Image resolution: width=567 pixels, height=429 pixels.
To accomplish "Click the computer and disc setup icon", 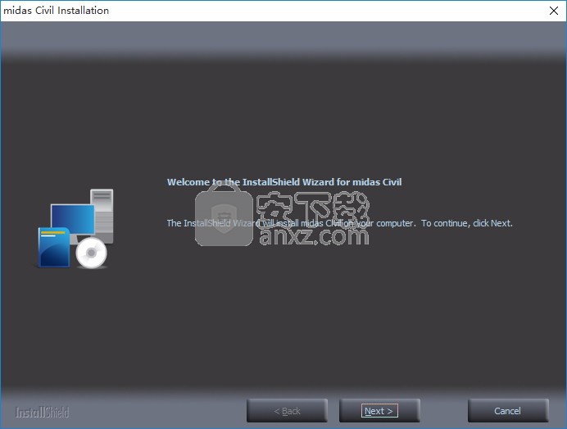I will (75, 228).
